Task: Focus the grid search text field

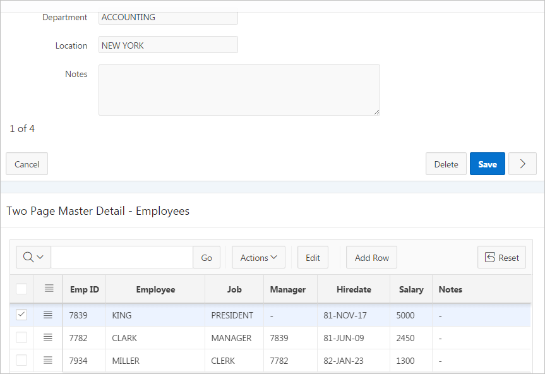Action: pos(122,257)
